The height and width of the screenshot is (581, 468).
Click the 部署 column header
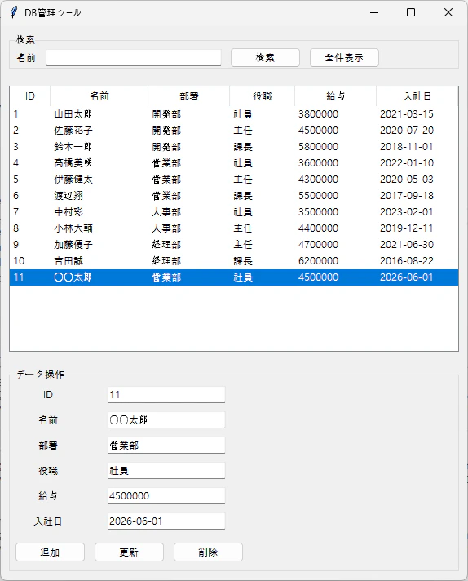pos(189,96)
